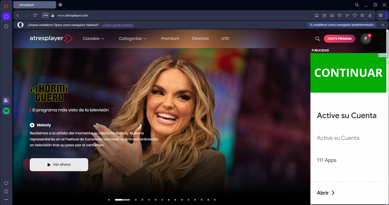Go forward to the next page

[27, 15]
